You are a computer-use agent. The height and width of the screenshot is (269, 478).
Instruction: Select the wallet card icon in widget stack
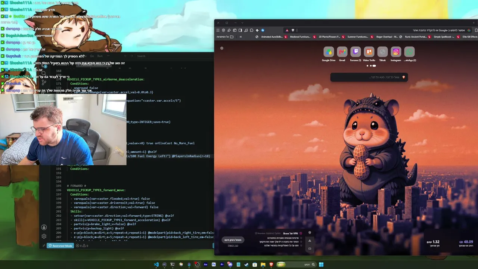pos(310,248)
